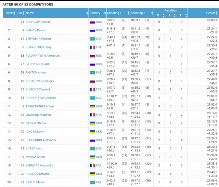Click RUS country code for POVARNITSYN Alexander

click(99, 56)
